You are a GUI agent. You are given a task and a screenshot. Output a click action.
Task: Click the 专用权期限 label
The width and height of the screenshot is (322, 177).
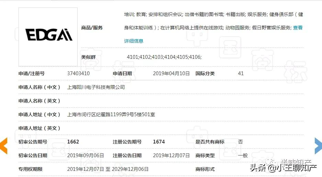(x=31, y=169)
